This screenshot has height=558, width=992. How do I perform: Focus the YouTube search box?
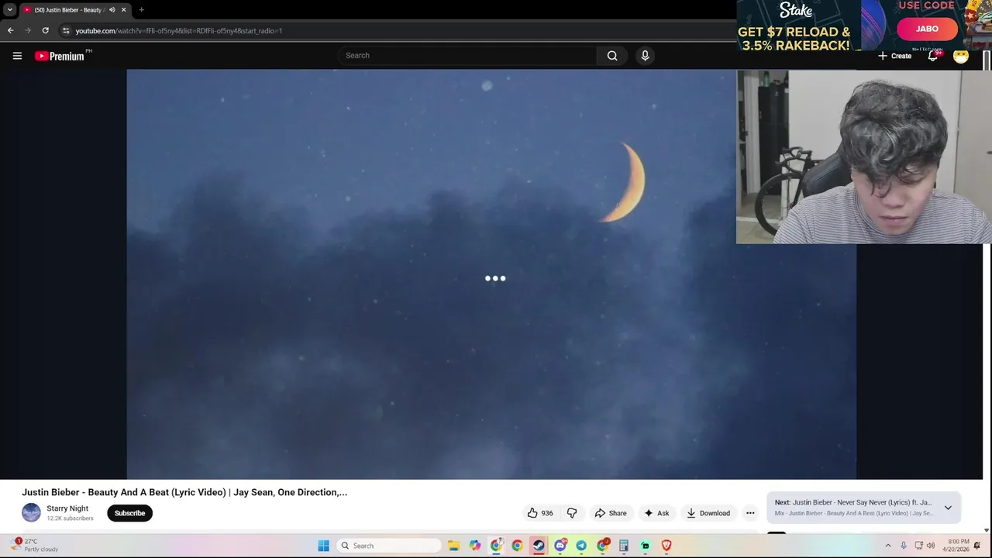(467, 56)
